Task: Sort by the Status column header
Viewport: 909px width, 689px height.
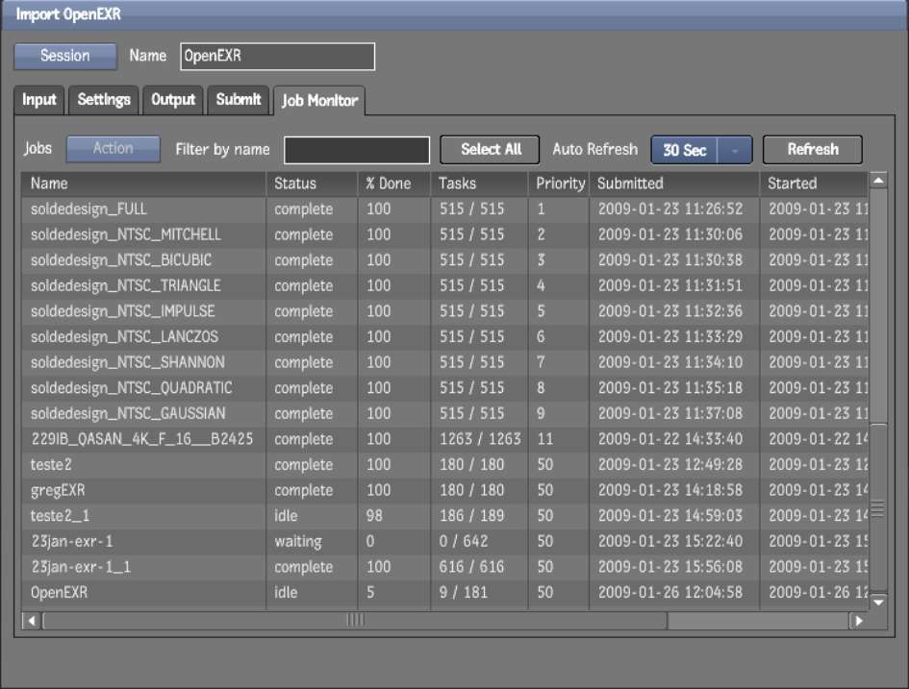Action: [295, 183]
